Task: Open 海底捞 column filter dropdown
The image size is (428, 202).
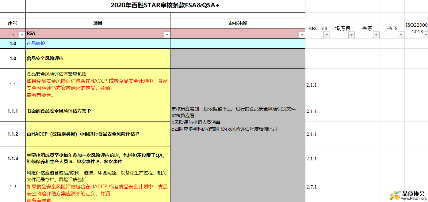Action: click(351, 35)
